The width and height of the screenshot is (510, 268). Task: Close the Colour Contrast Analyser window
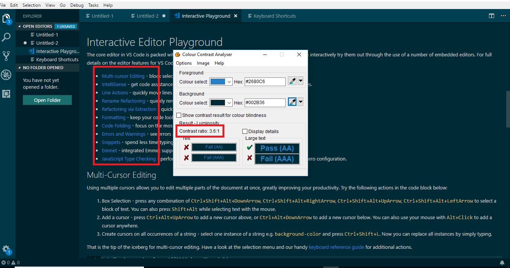click(x=299, y=55)
